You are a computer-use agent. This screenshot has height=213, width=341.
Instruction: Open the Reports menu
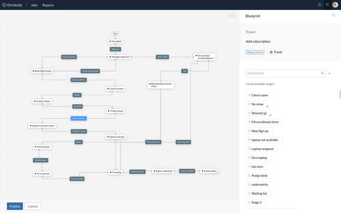pos(48,5)
